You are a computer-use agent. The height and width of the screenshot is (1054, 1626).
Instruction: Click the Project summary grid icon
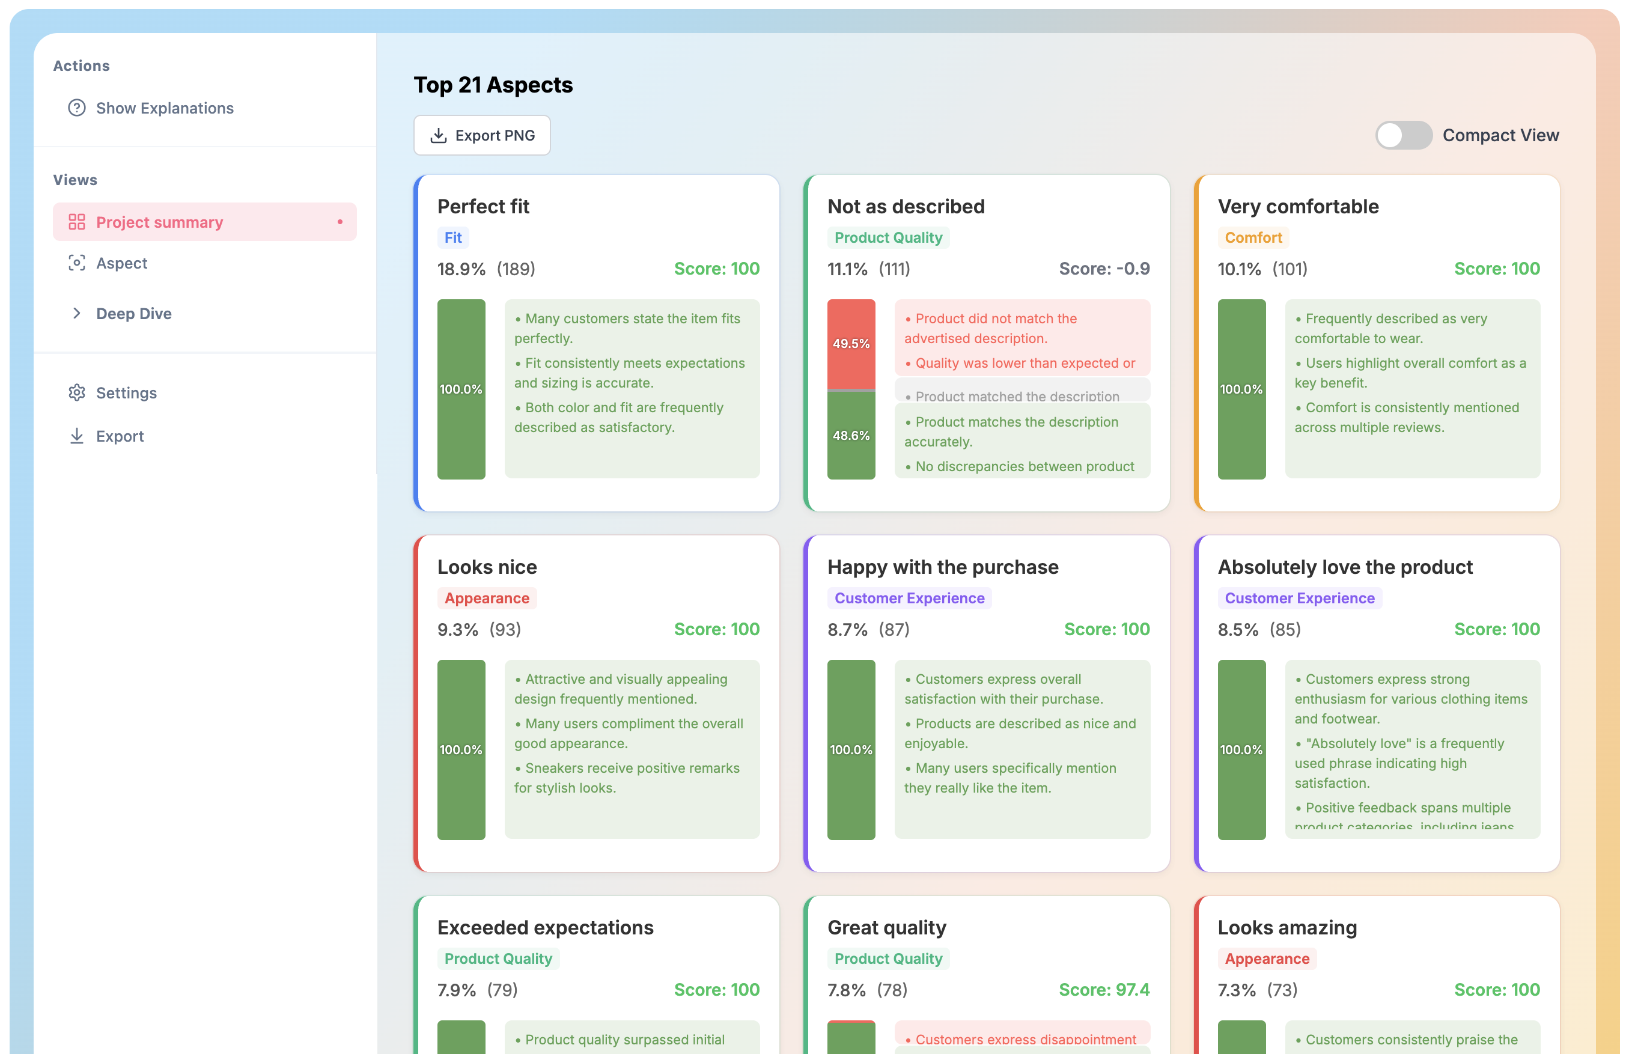pos(76,222)
